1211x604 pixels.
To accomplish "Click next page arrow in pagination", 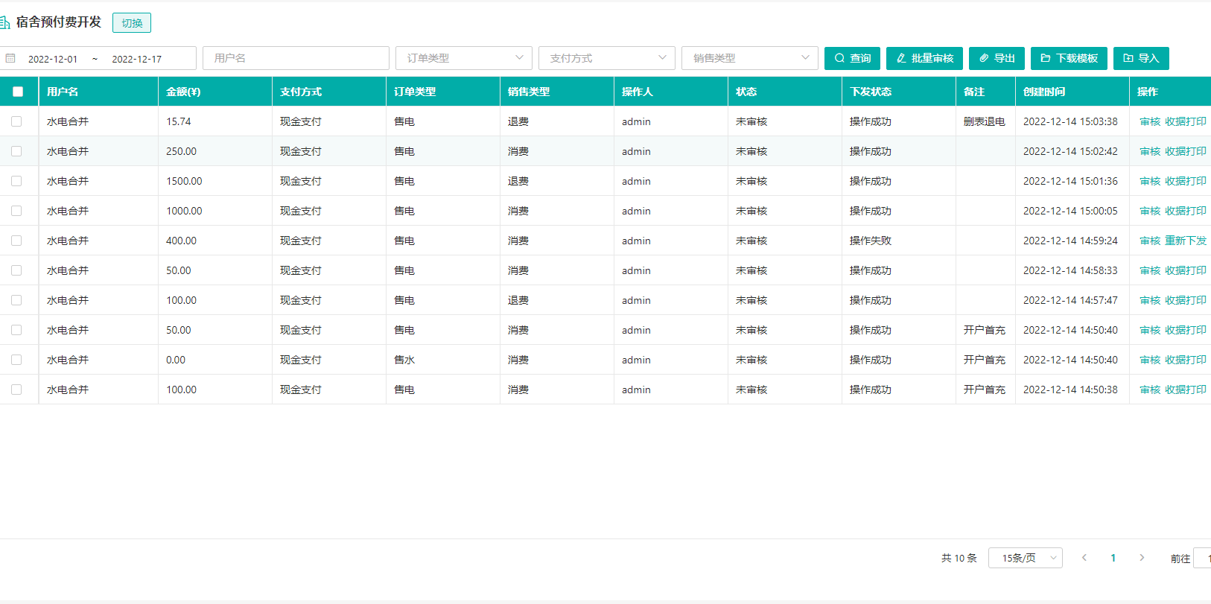I will coord(1142,558).
